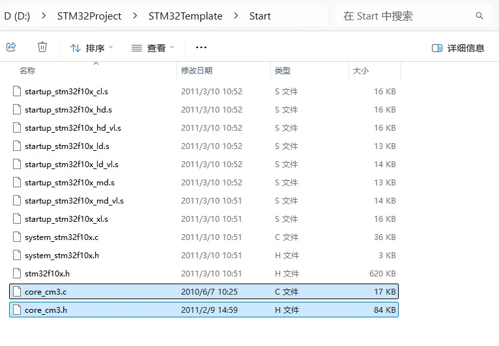Click file icon of core_cm3.h
Screen dimensions: 499x346
(17, 310)
